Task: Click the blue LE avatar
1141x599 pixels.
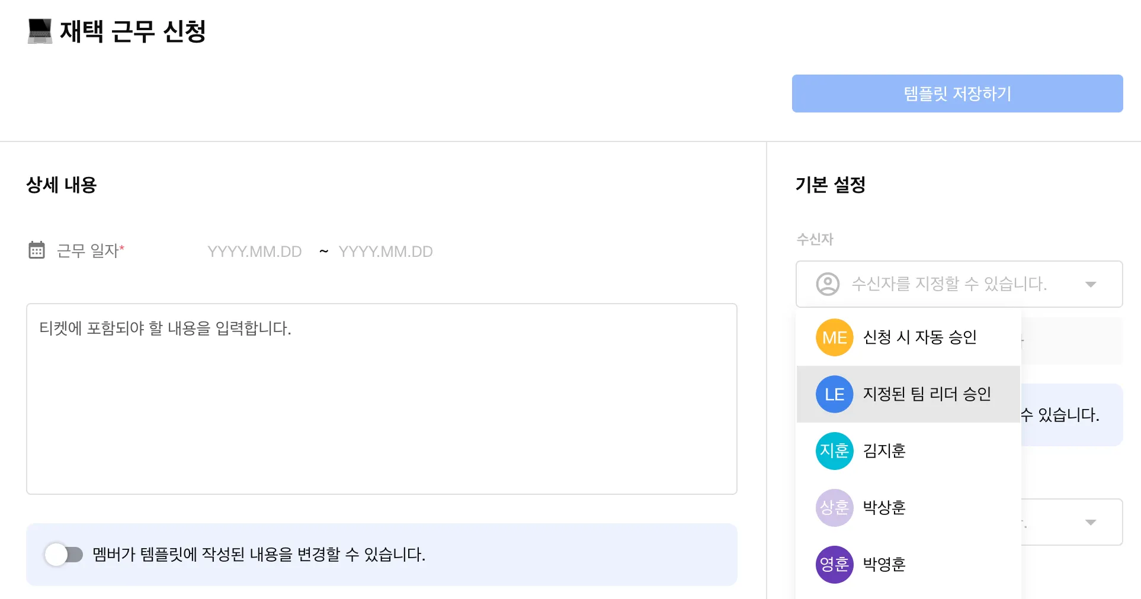Action: [834, 394]
